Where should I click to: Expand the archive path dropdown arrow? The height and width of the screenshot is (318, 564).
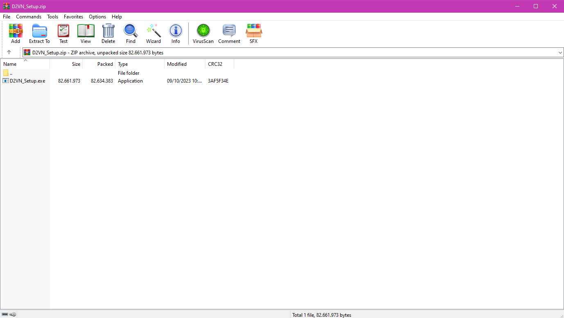coord(560,53)
